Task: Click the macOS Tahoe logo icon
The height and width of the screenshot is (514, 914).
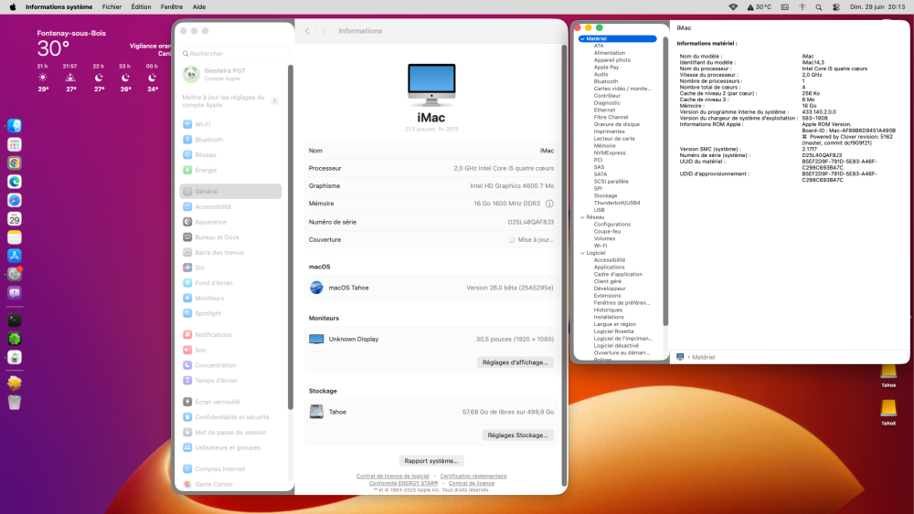Action: pyautogui.click(x=316, y=288)
